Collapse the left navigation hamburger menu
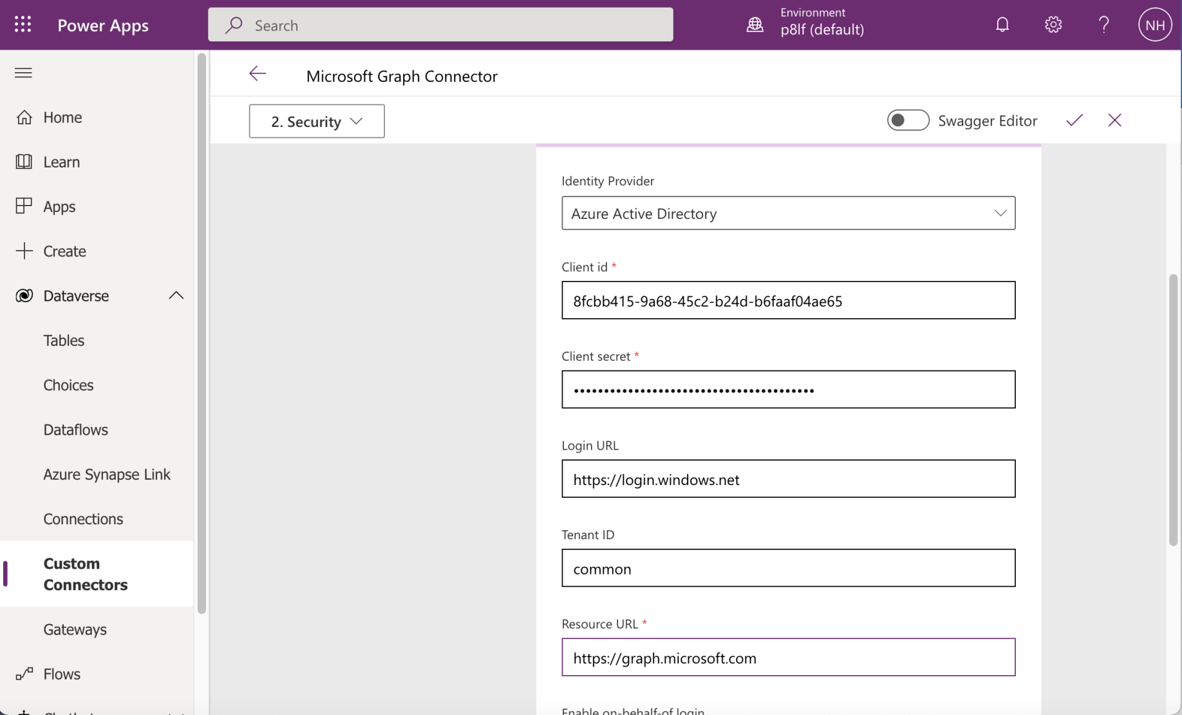The image size is (1182, 715). (23, 73)
